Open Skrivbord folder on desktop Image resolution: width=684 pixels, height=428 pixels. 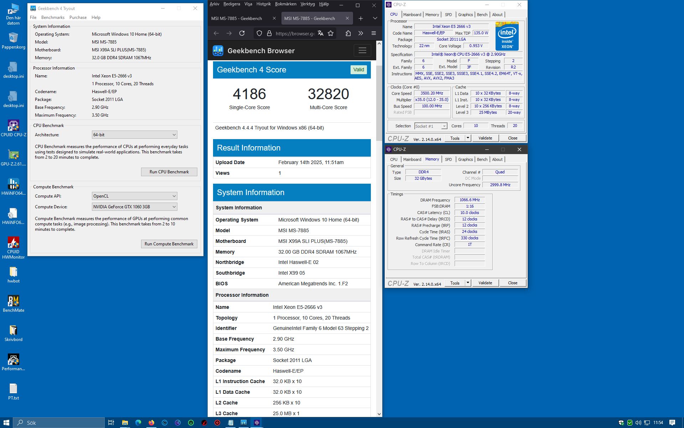coord(14,333)
